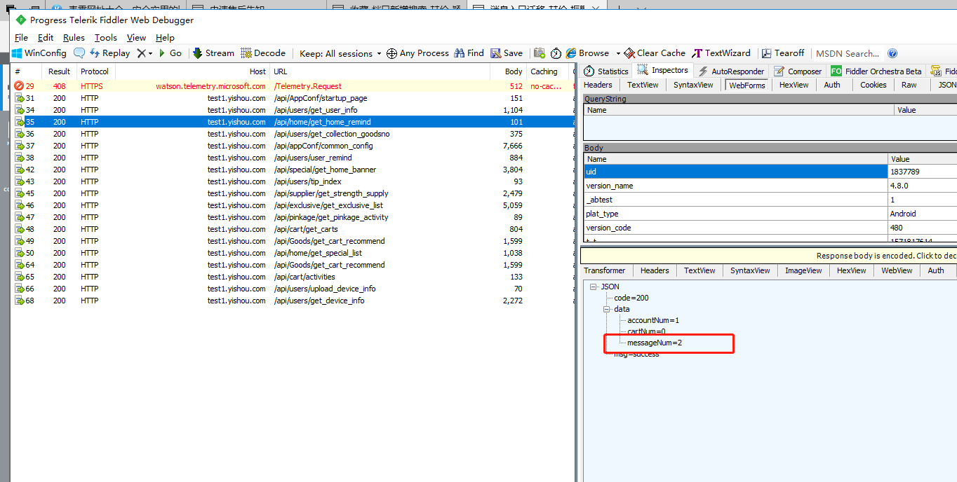Open the Browse dropdown arrow
Screen dimensions: 957x482
[618, 53]
